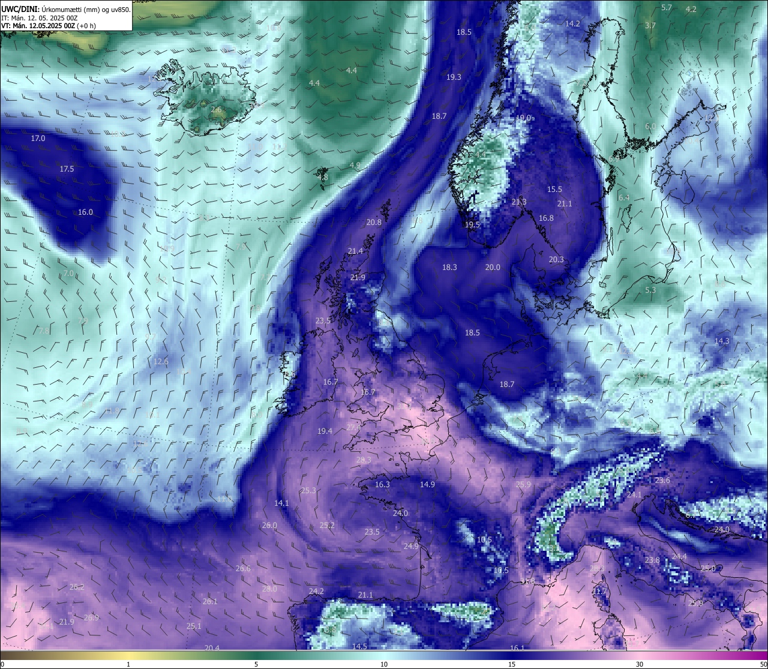This screenshot has height=669, width=768.
Task: Click the 19.5 value label
Action: (472, 225)
